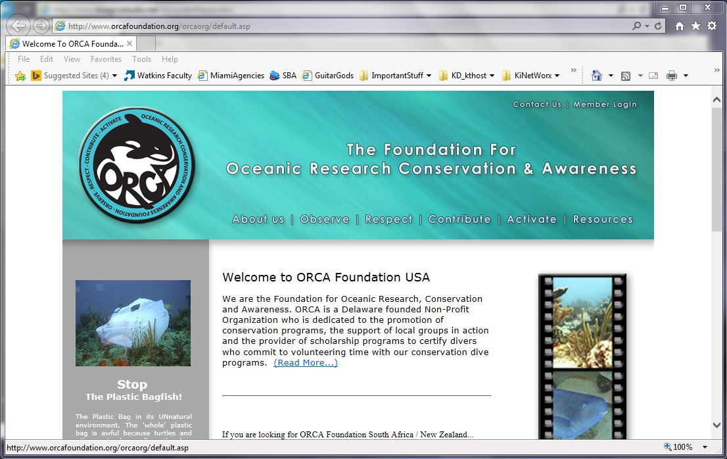Open a new blank tab
The height and width of the screenshot is (459, 727).
[147, 43]
